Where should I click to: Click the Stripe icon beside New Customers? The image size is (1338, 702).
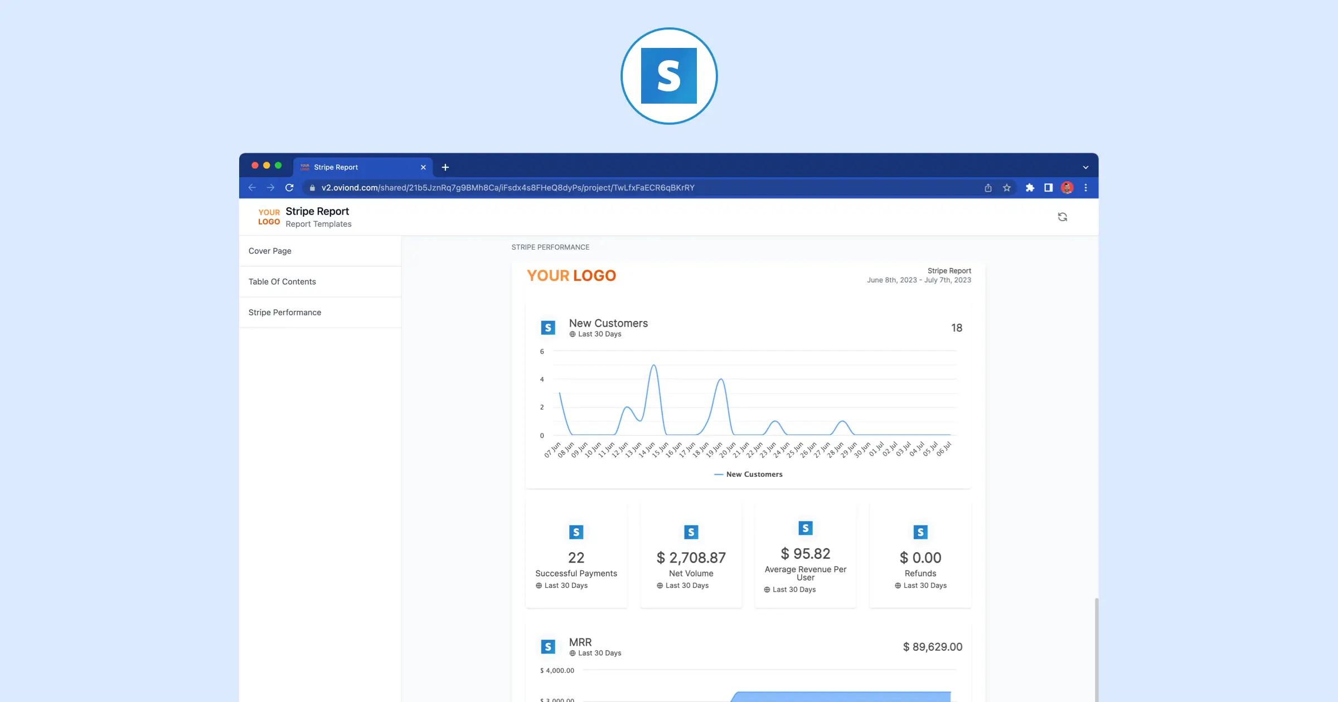point(548,328)
